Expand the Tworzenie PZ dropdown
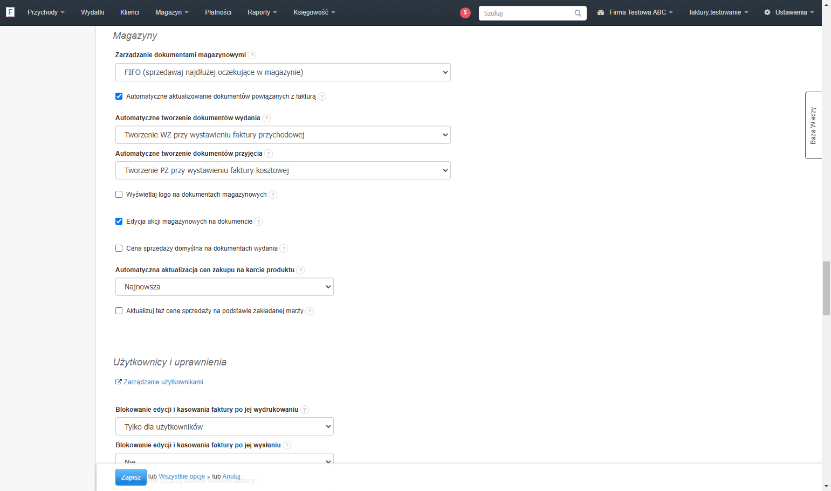831x491 pixels. pyautogui.click(x=283, y=170)
